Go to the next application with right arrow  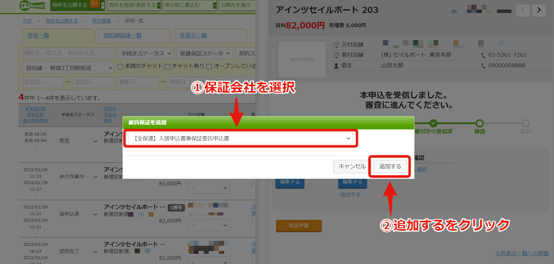click(539, 10)
